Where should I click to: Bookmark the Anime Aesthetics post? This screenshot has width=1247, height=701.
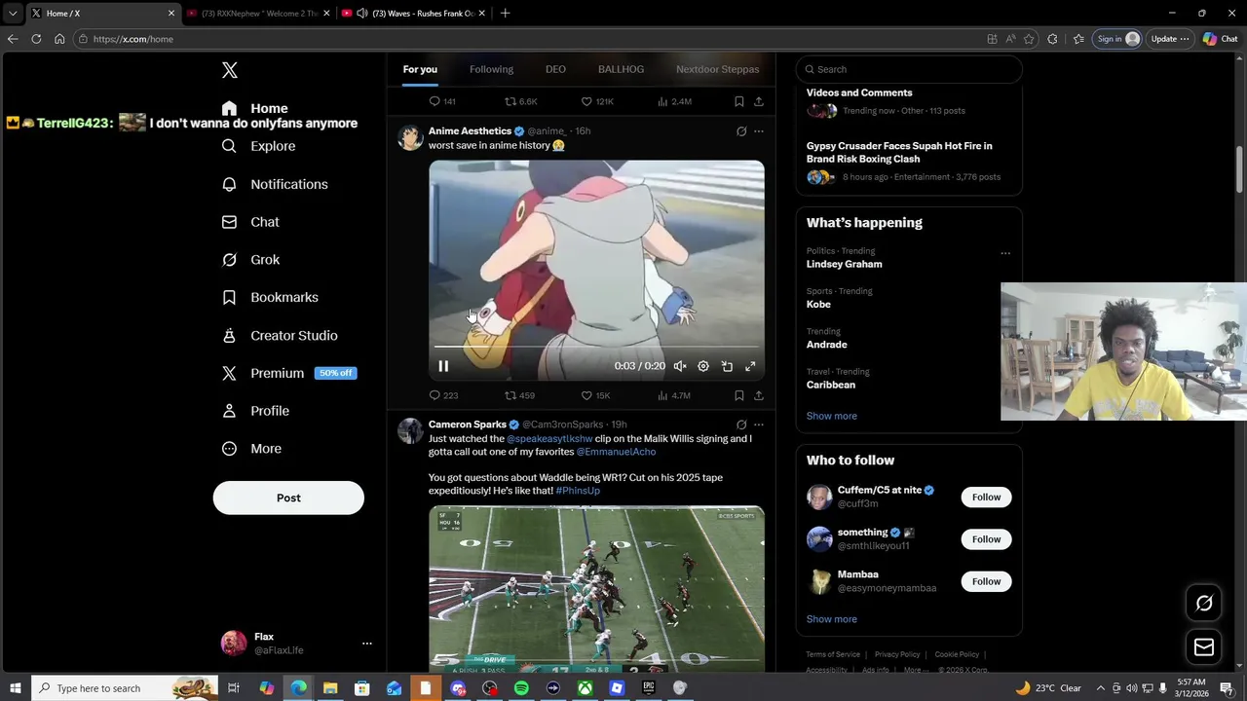tap(738, 395)
